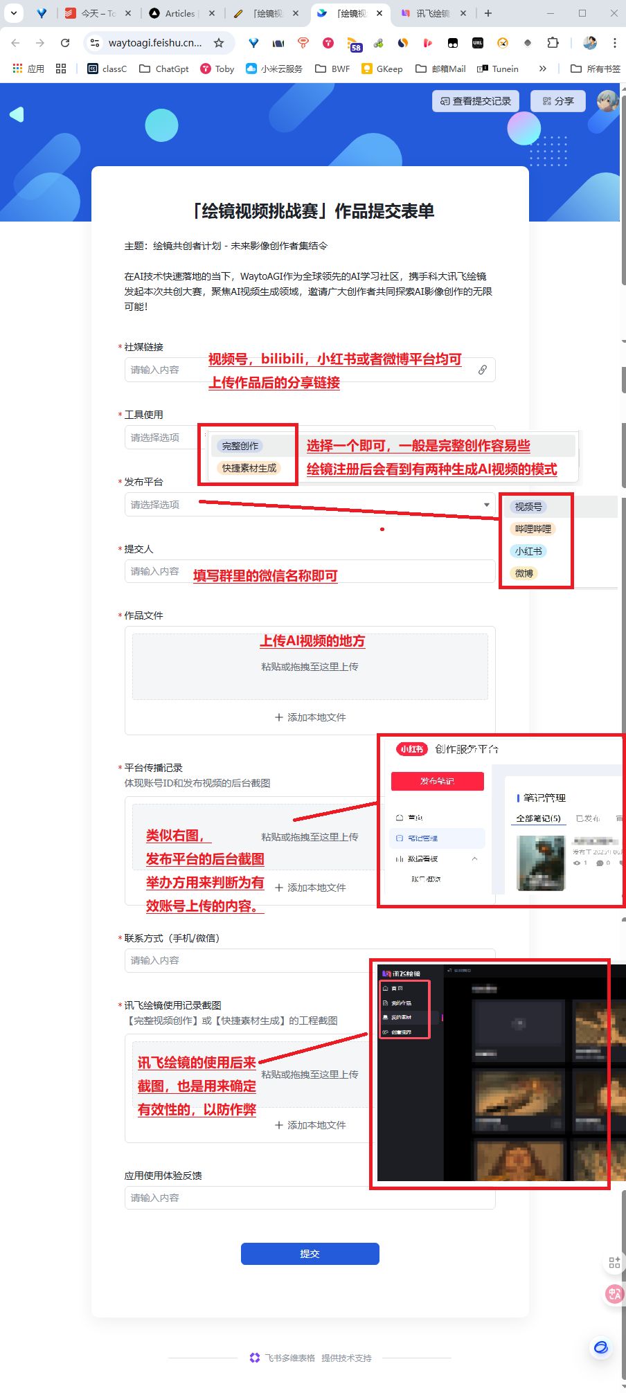Expand the 邮箱Mail bookmark folder
The height and width of the screenshot is (1393, 626).
440,69
